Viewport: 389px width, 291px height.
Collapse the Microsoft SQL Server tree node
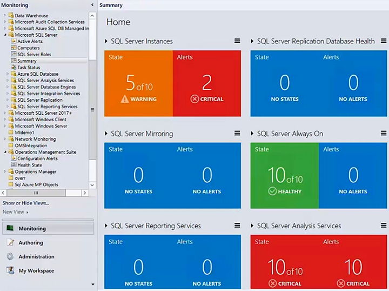5,35
